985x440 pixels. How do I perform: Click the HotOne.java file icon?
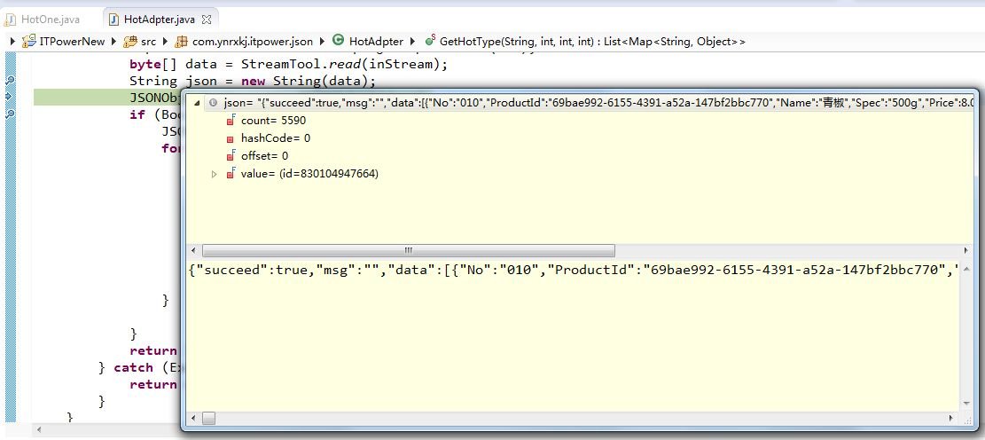pos(11,20)
